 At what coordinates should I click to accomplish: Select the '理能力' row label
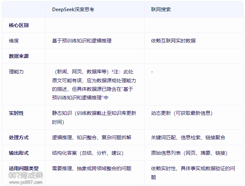(x=16, y=72)
